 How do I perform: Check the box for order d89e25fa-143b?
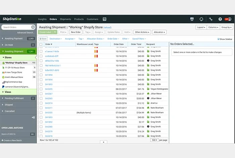pos(41,61)
